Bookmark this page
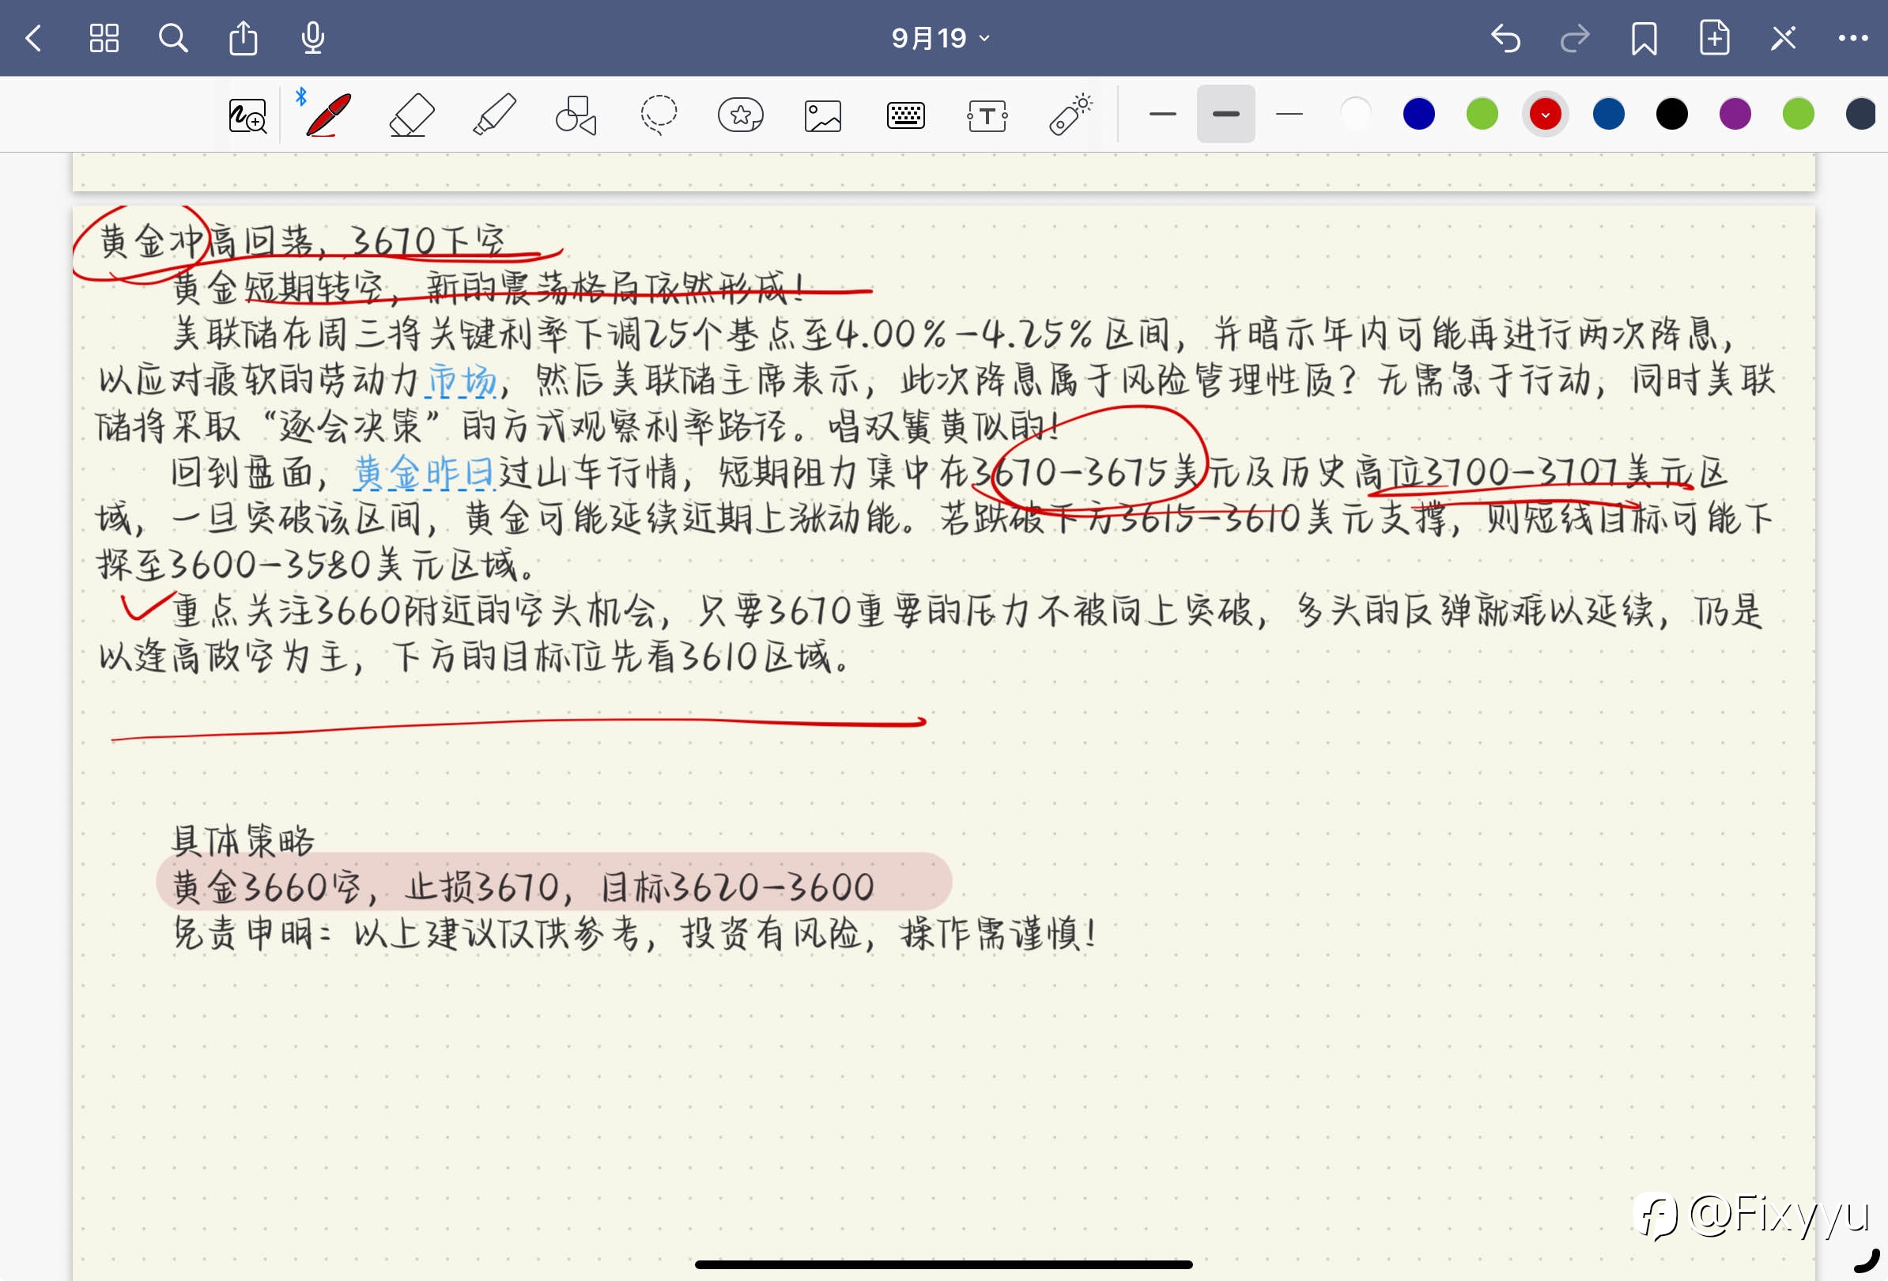 (x=1644, y=38)
